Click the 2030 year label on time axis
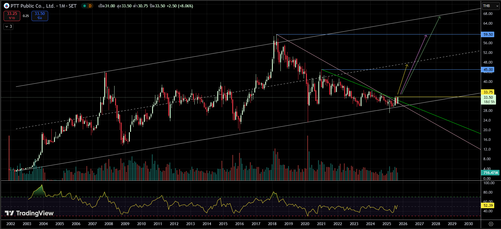This screenshot has width=501, height=229. point(468,224)
